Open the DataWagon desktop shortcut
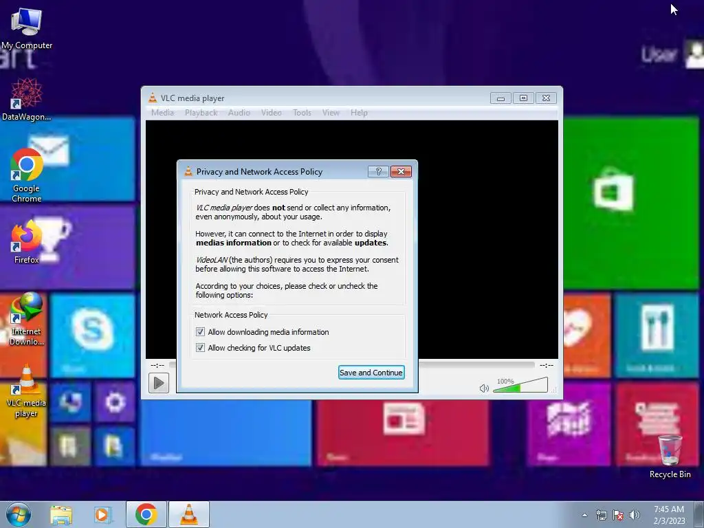This screenshot has height=528, width=704. pyautogui.click(x=26, y=100)
